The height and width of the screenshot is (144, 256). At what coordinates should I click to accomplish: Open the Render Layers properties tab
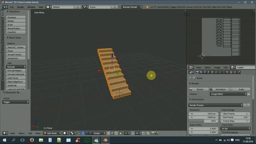(x=201, y=72)
